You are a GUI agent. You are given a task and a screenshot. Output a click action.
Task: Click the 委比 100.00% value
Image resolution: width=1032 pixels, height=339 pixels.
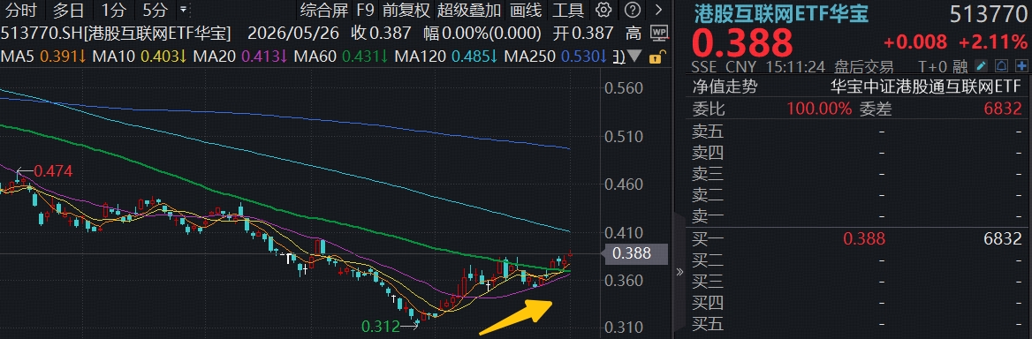818,109
